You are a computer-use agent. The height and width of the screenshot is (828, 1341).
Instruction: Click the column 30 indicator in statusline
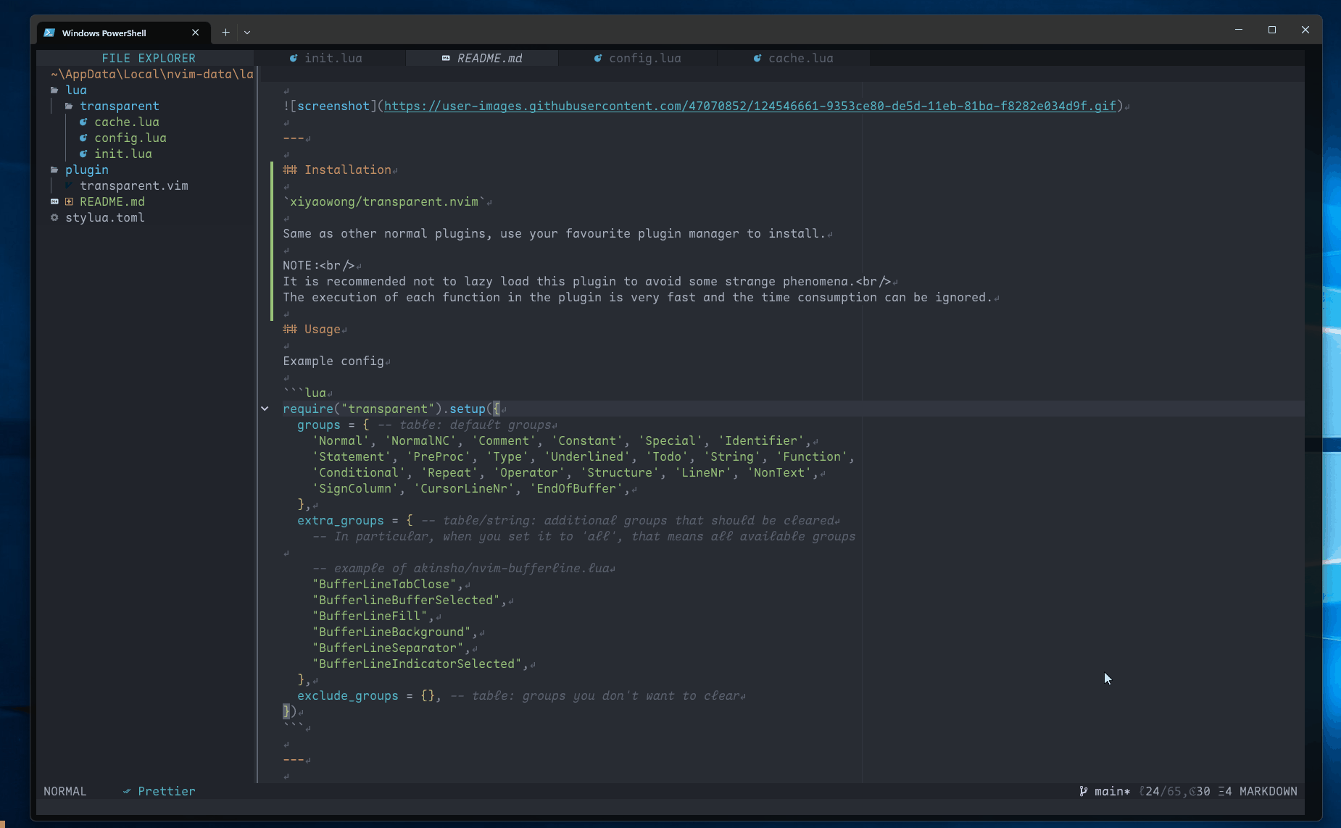pyautogui.click(x=1200, y=792)
